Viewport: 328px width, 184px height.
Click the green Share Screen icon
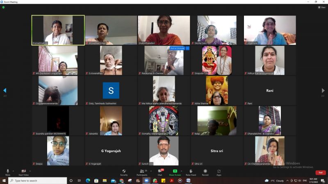point(175,171)
